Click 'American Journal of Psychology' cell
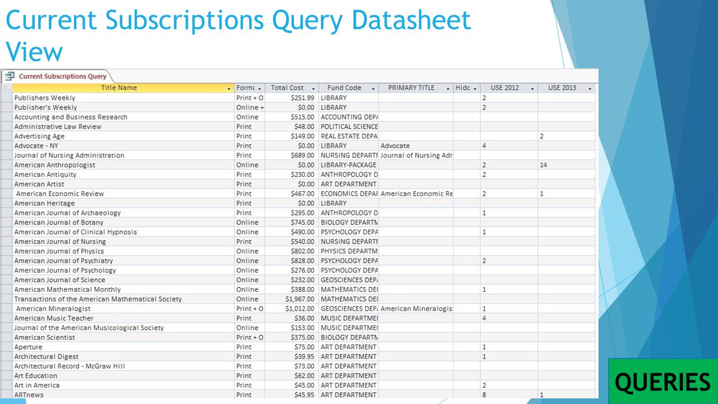 click(x=123, y=270)
